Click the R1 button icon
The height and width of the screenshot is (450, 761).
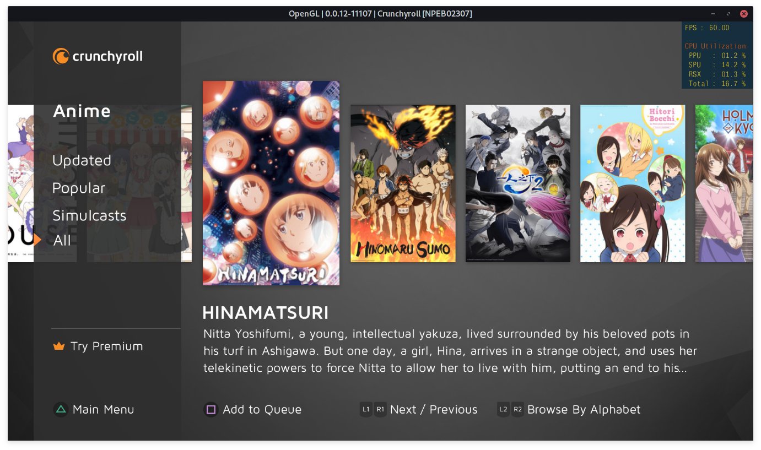coord(380,409)
